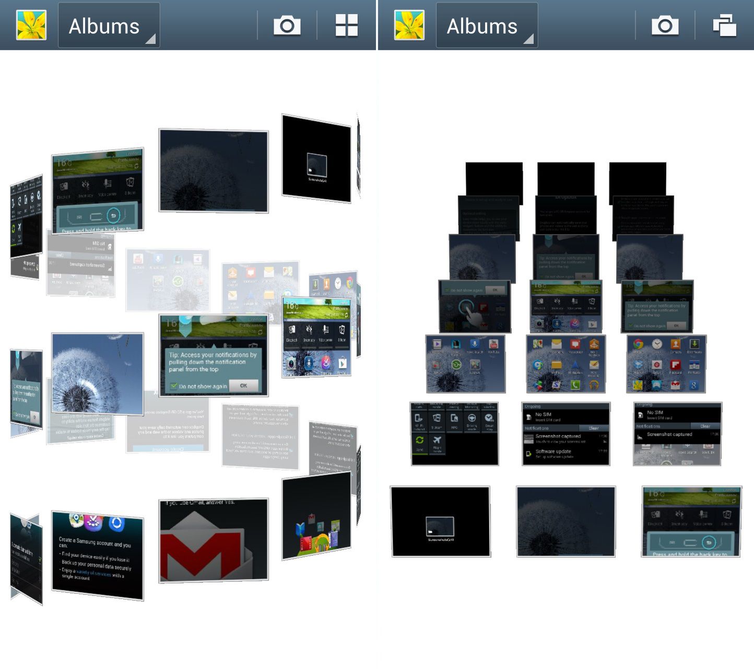Open the 'Create a Samsung account' thumbnail
The height and width of the screenshot is (669, 754).
click(x=98, y=556)
